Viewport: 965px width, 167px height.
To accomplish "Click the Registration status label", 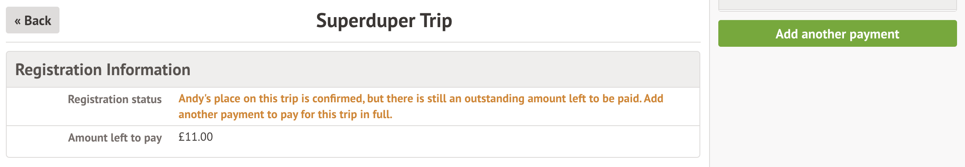I will pyautogui.click(x=114, y=99).
